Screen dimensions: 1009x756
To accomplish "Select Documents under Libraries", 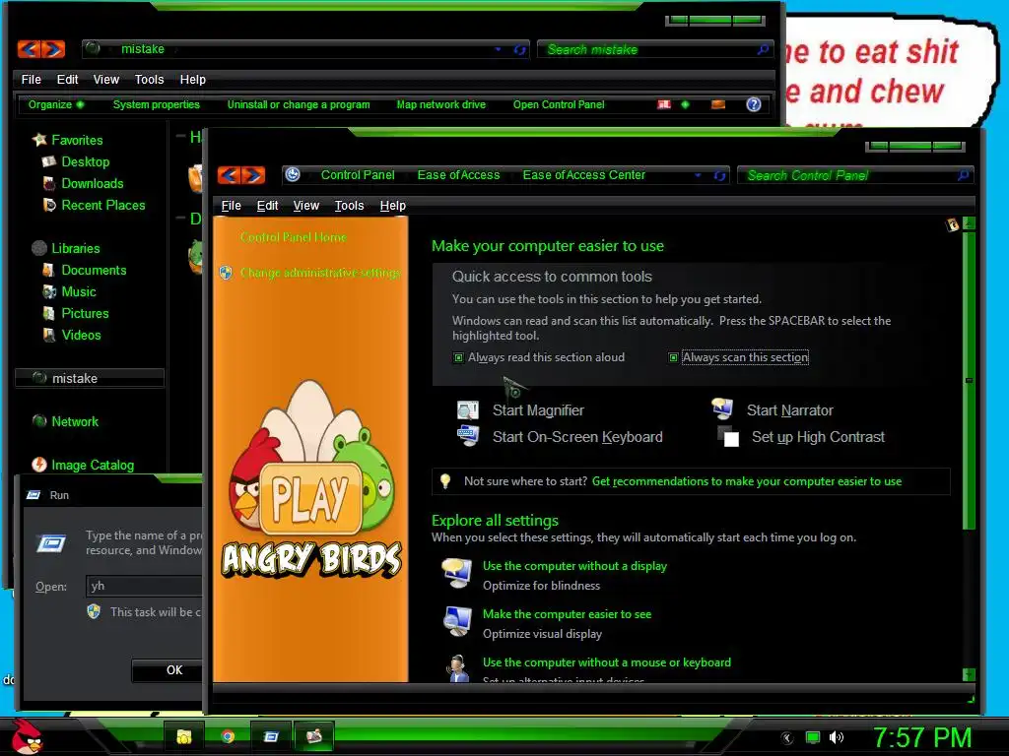I will point(94,270).
